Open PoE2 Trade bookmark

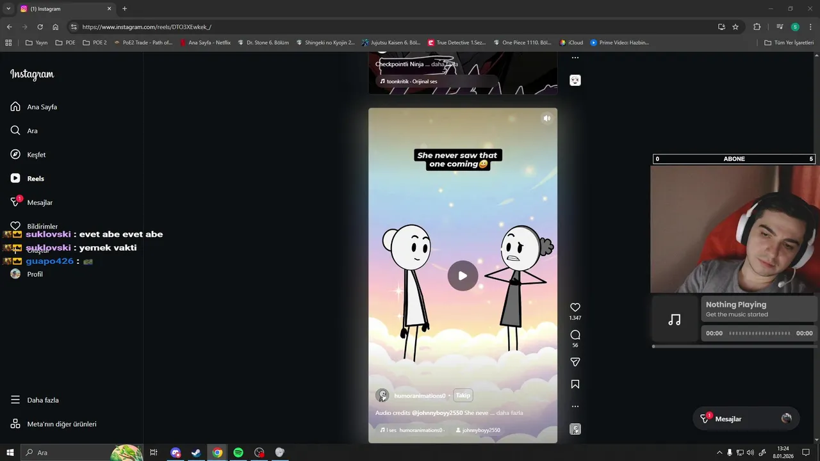pyautogui.click(x=143, y=43)
